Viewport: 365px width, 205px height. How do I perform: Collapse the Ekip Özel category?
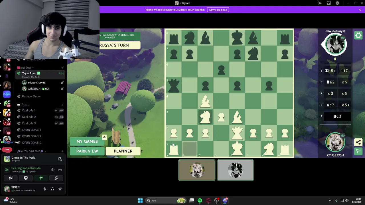point(26,68)
